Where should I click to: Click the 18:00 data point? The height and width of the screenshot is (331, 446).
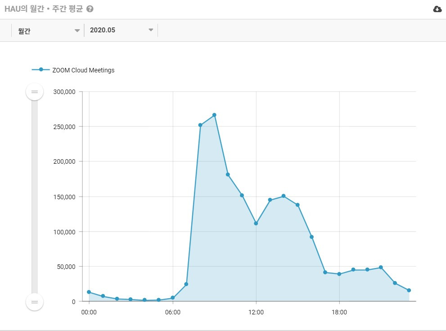tap(339, 274)
